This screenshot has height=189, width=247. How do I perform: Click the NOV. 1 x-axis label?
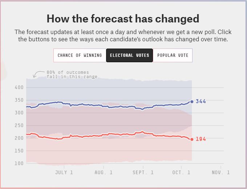(221, 172)
